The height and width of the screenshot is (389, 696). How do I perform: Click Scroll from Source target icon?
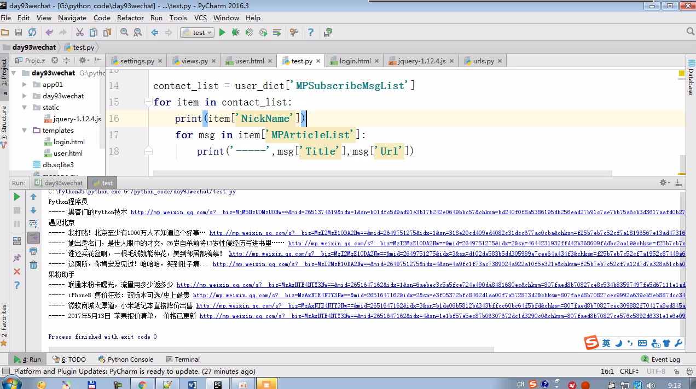[55, 61]
